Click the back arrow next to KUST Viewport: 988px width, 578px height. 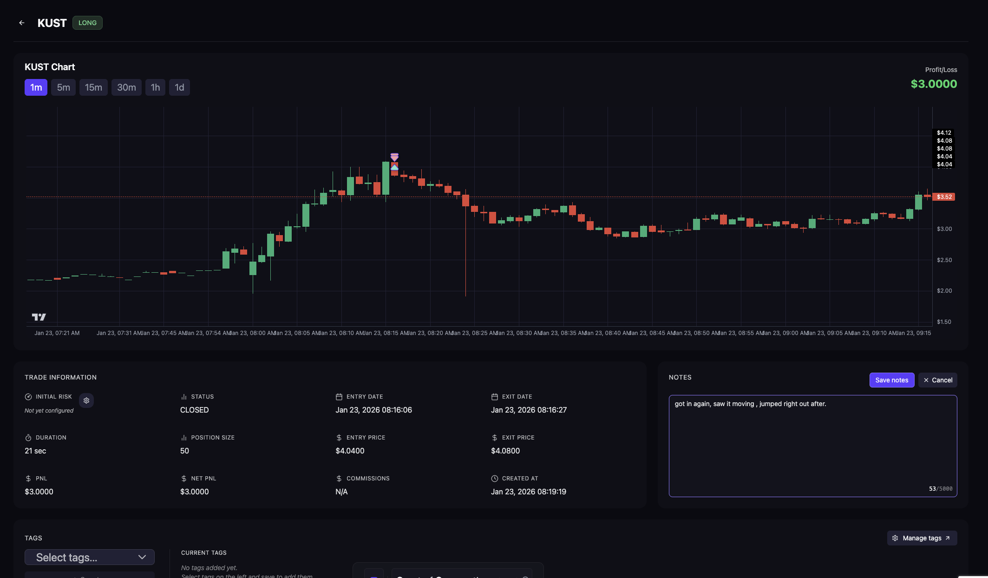point(22,23)
